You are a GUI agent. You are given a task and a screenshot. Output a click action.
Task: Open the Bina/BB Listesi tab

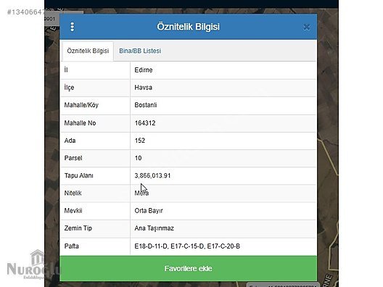[x=140, y=51]
